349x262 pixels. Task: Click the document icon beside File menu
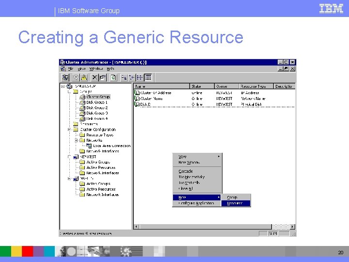tap(63, 69)
